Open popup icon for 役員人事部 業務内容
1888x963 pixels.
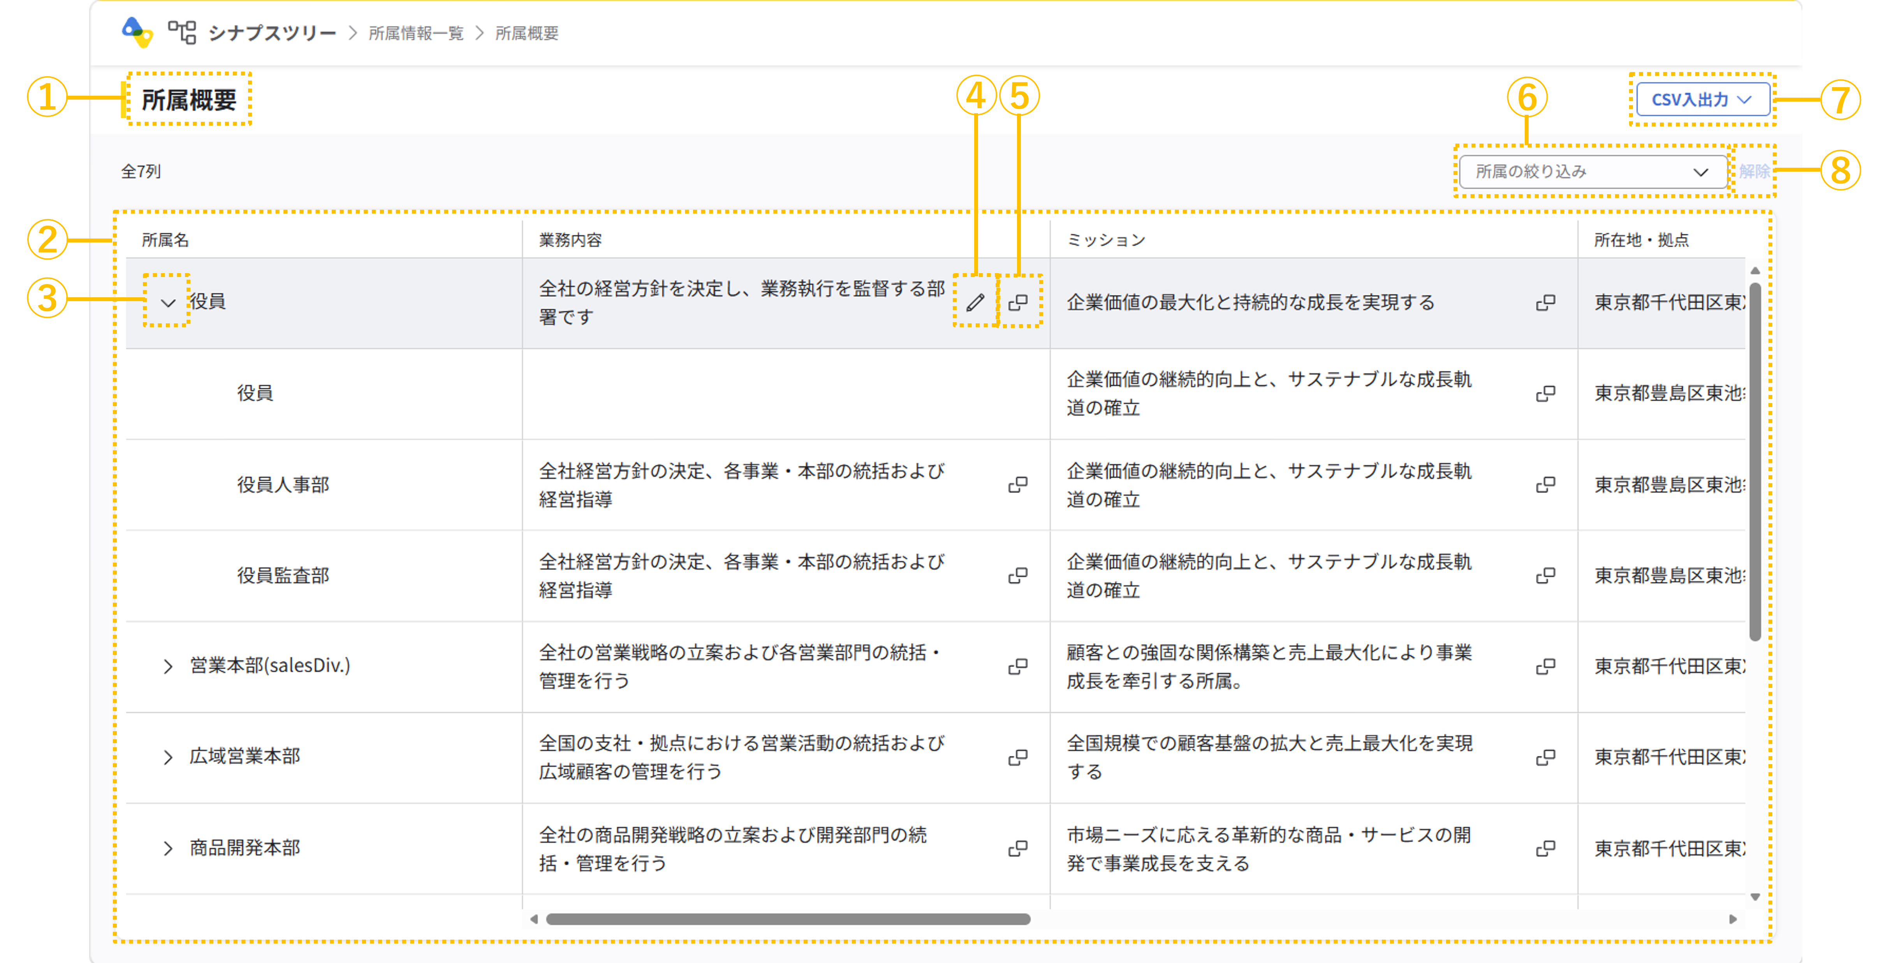(1018, 484)
